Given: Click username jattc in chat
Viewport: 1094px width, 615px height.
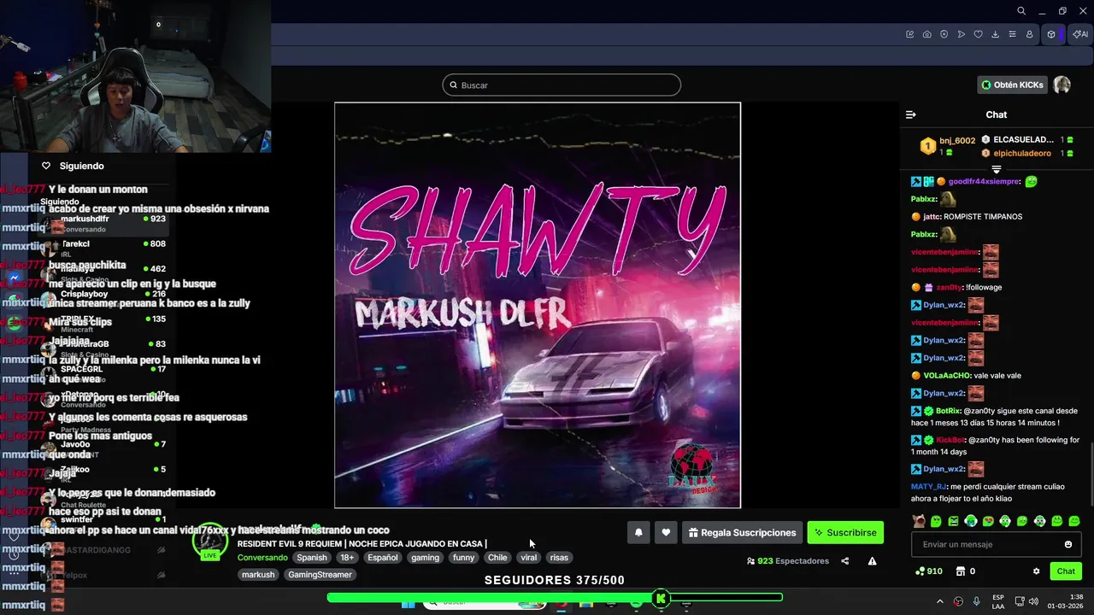Looking at the screenshot, I should click(932, 216).
